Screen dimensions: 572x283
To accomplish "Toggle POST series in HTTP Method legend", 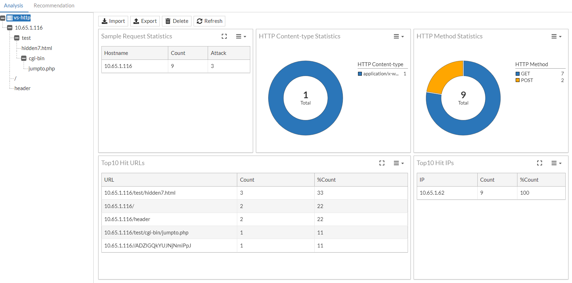I will 527,80.
